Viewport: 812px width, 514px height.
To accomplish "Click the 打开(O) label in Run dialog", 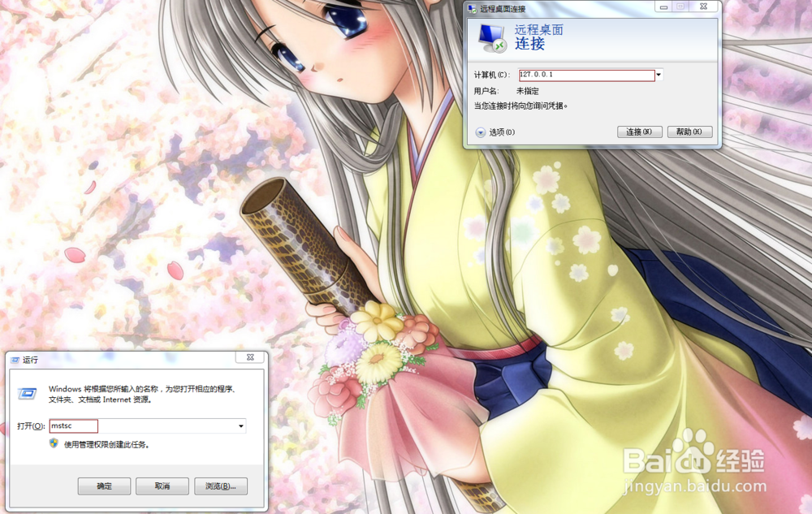I will click(31, 426).
